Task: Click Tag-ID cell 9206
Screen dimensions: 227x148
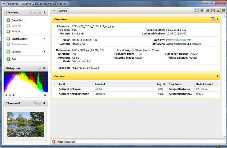Action: tap(161, 89)
